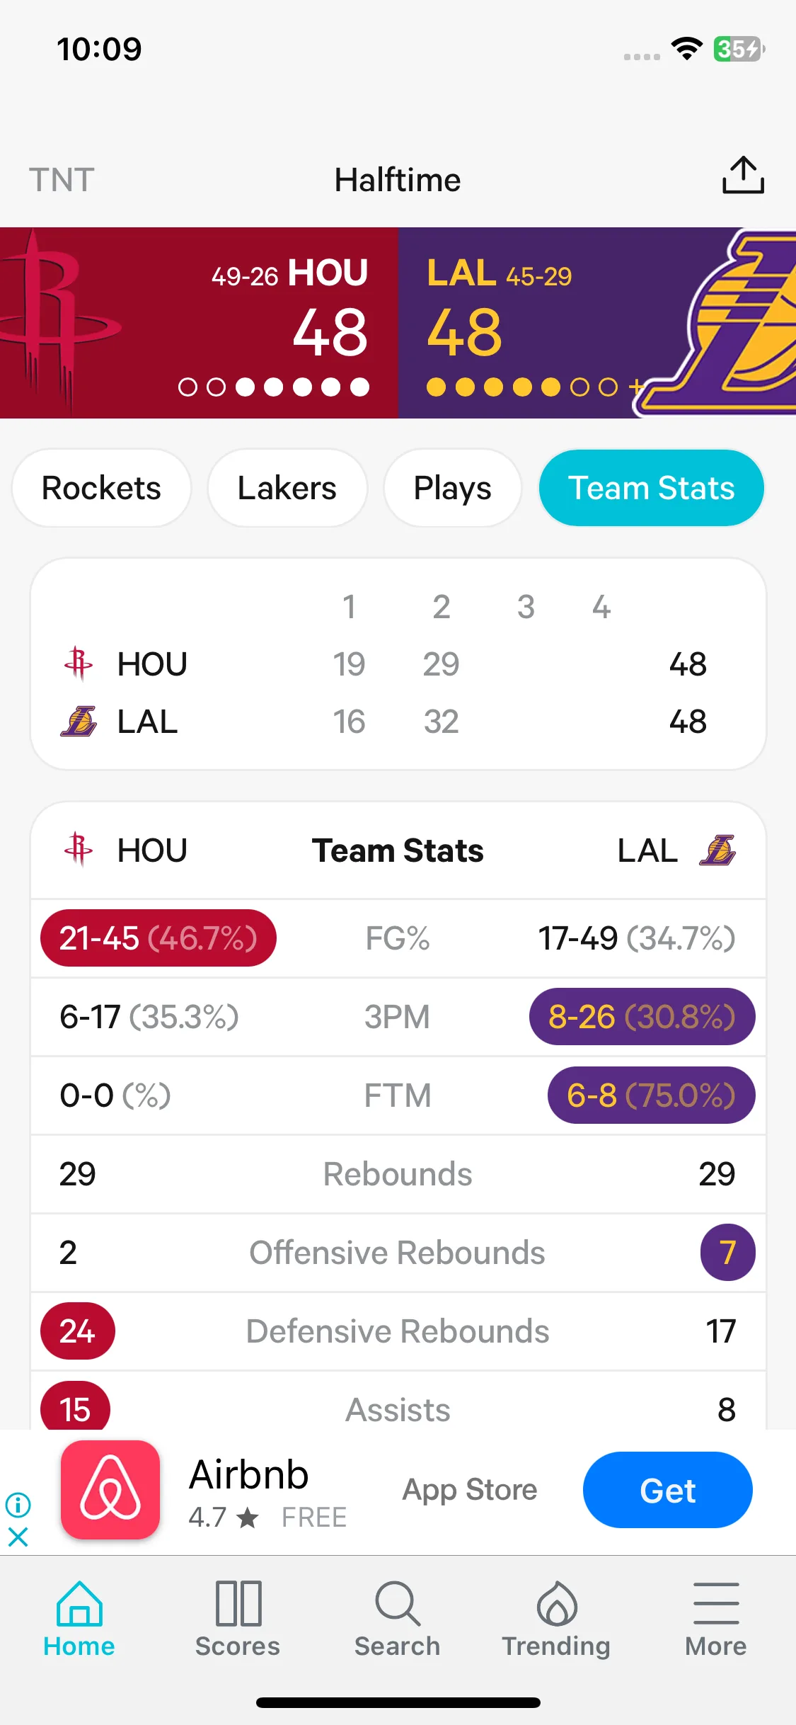Tap the HOU row in quarter scores
This screenshot has height=1725, width=796.
[398, 664]
